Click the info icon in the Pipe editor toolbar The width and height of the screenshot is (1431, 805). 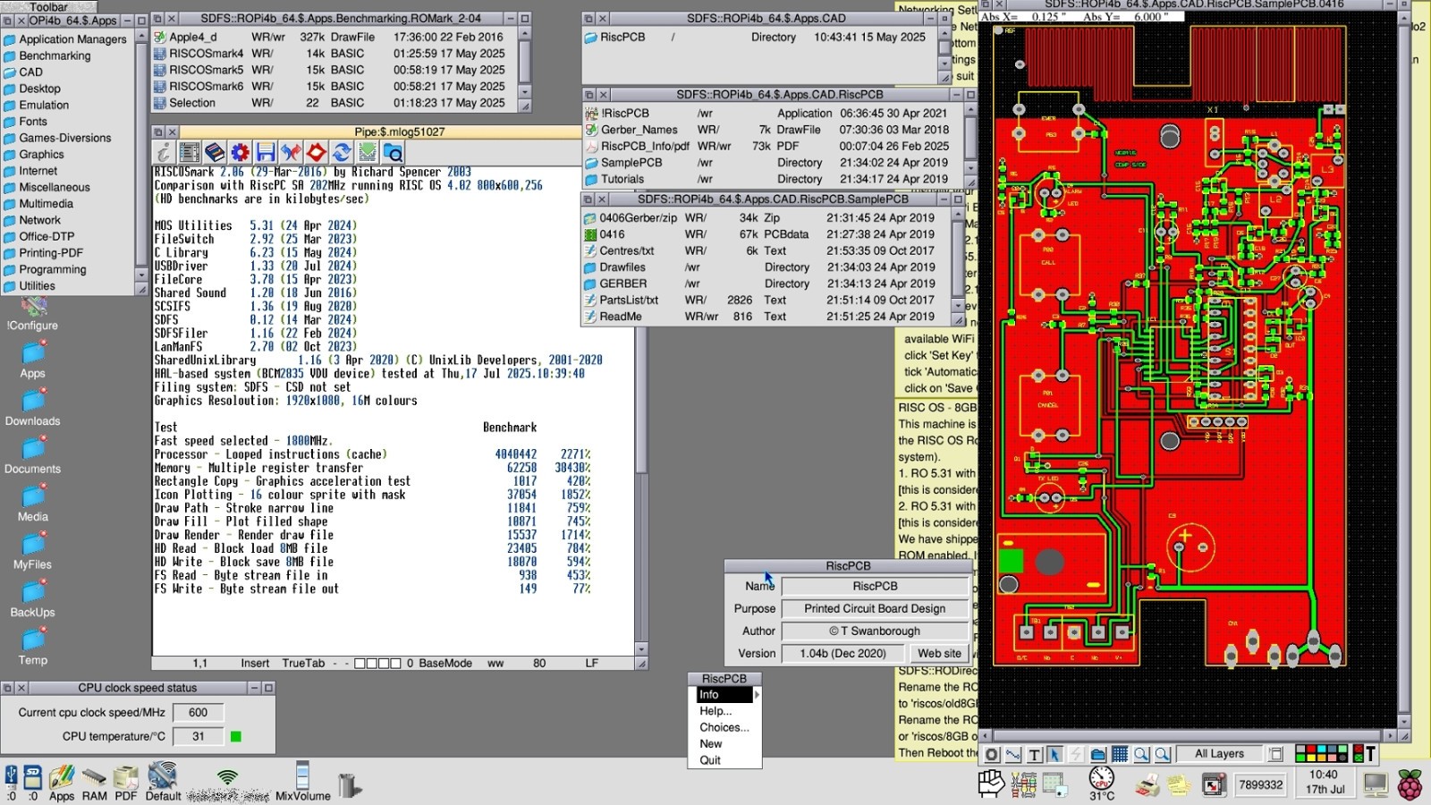(x=164, y=152)
